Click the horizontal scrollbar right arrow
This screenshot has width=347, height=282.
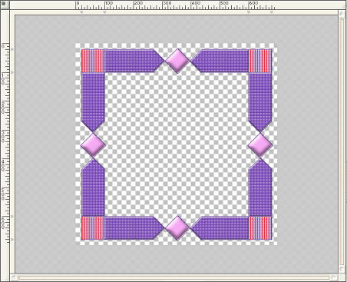(334, 277)
